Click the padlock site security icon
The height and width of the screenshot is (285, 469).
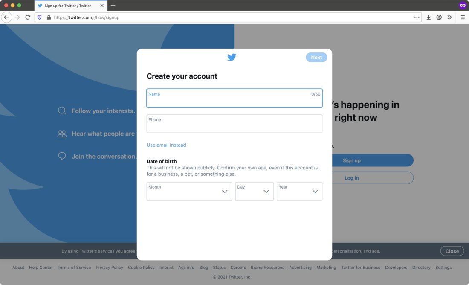[49, 17]
